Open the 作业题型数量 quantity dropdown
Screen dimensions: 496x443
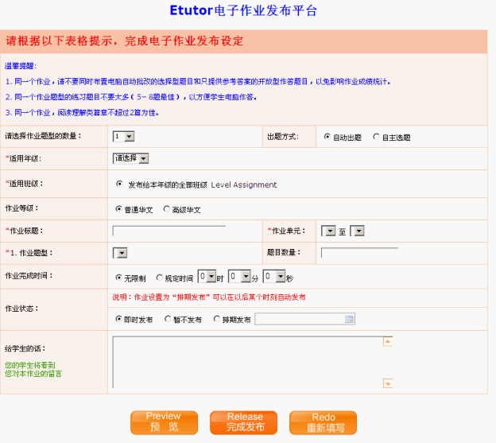point(124,136)
